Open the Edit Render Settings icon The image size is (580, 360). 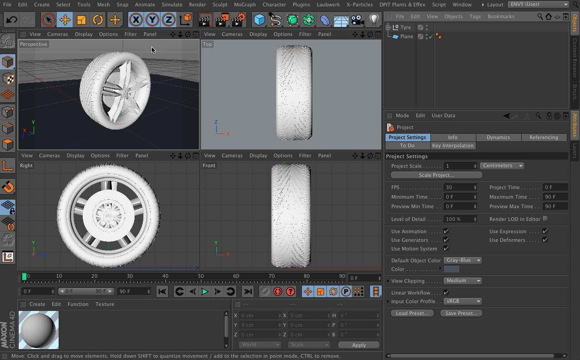tap(239, 20)
